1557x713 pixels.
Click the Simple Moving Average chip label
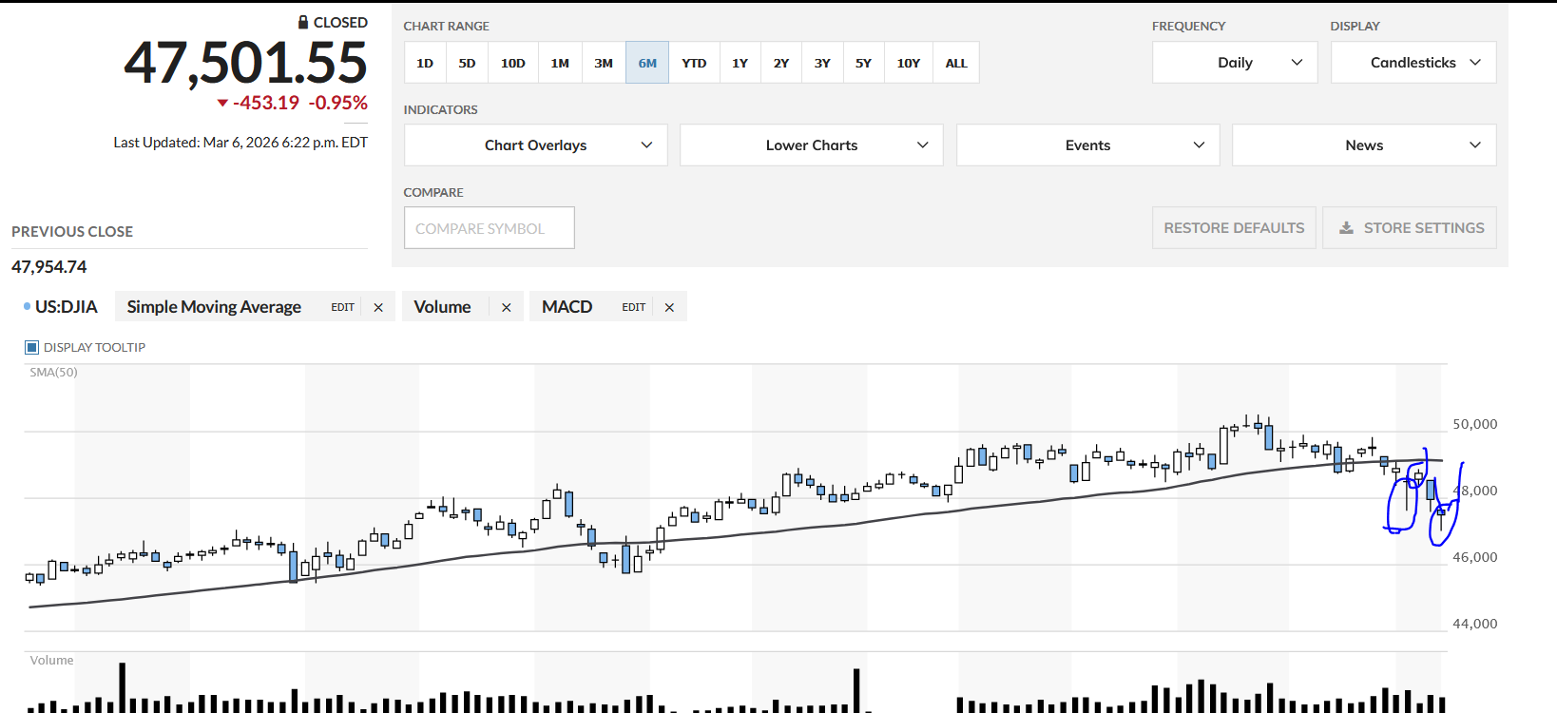click(x=214, y=306)
